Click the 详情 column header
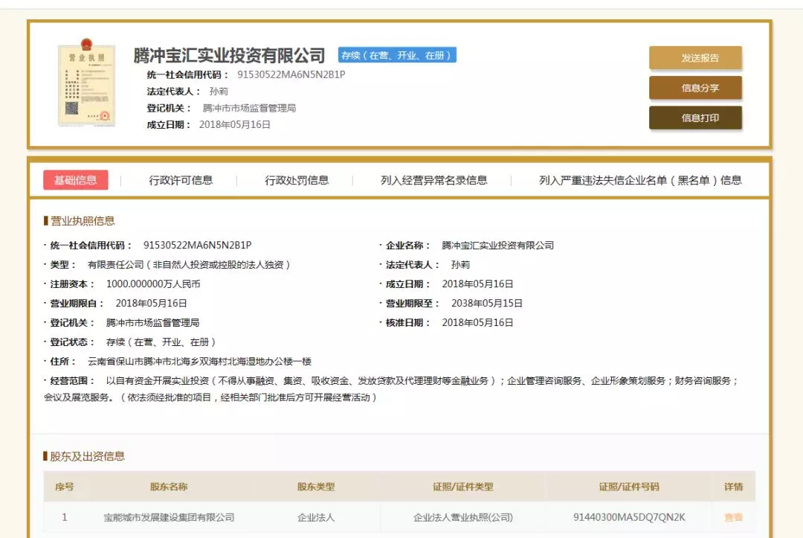Screen dimensions: 803x538 click(733, 487)
